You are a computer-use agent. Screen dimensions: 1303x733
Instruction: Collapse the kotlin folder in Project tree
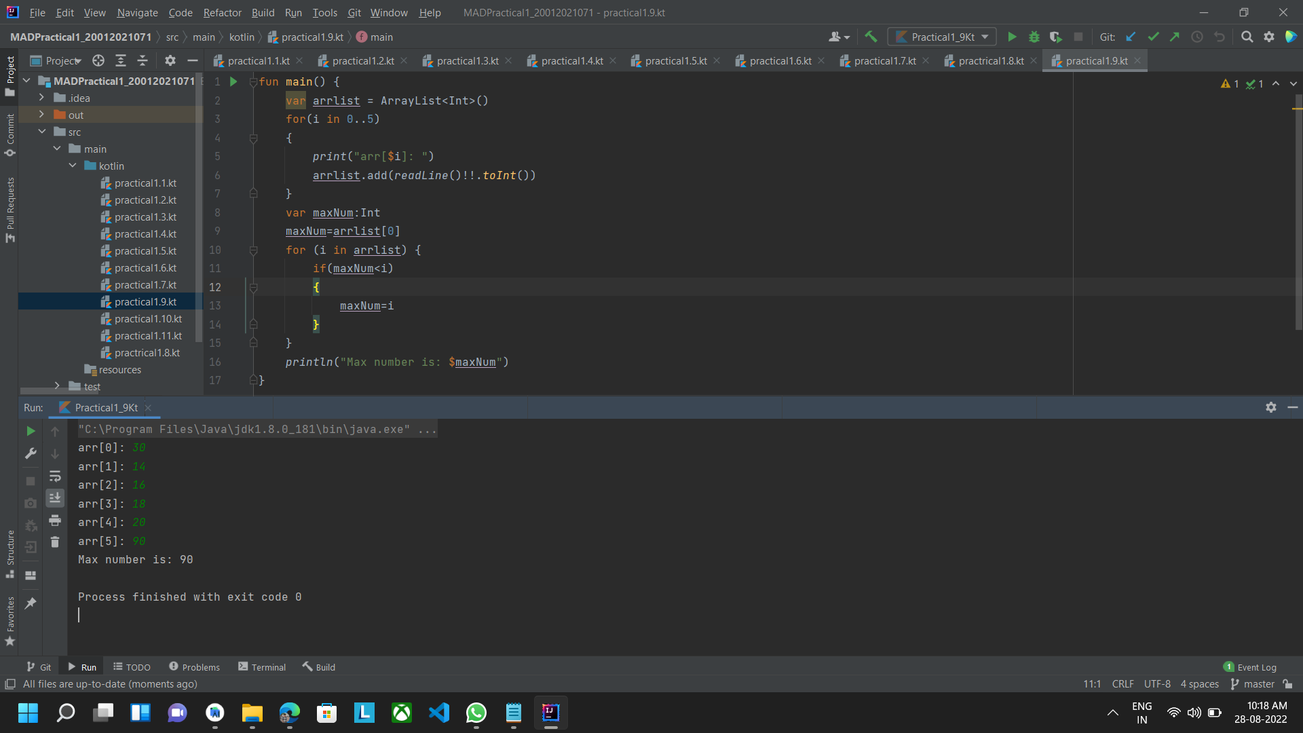click(x=73, y=166)
